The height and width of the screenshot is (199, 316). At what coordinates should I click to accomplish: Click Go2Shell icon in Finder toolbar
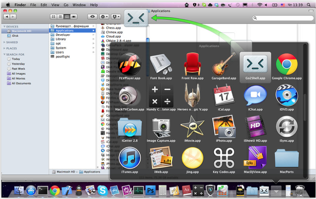pos(136,18)
